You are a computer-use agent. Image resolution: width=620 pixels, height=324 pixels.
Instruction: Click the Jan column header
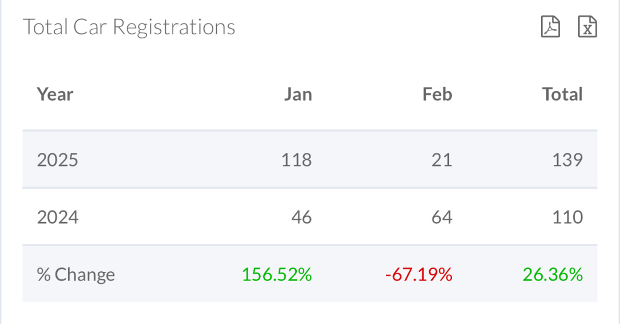tap(298, 94)
